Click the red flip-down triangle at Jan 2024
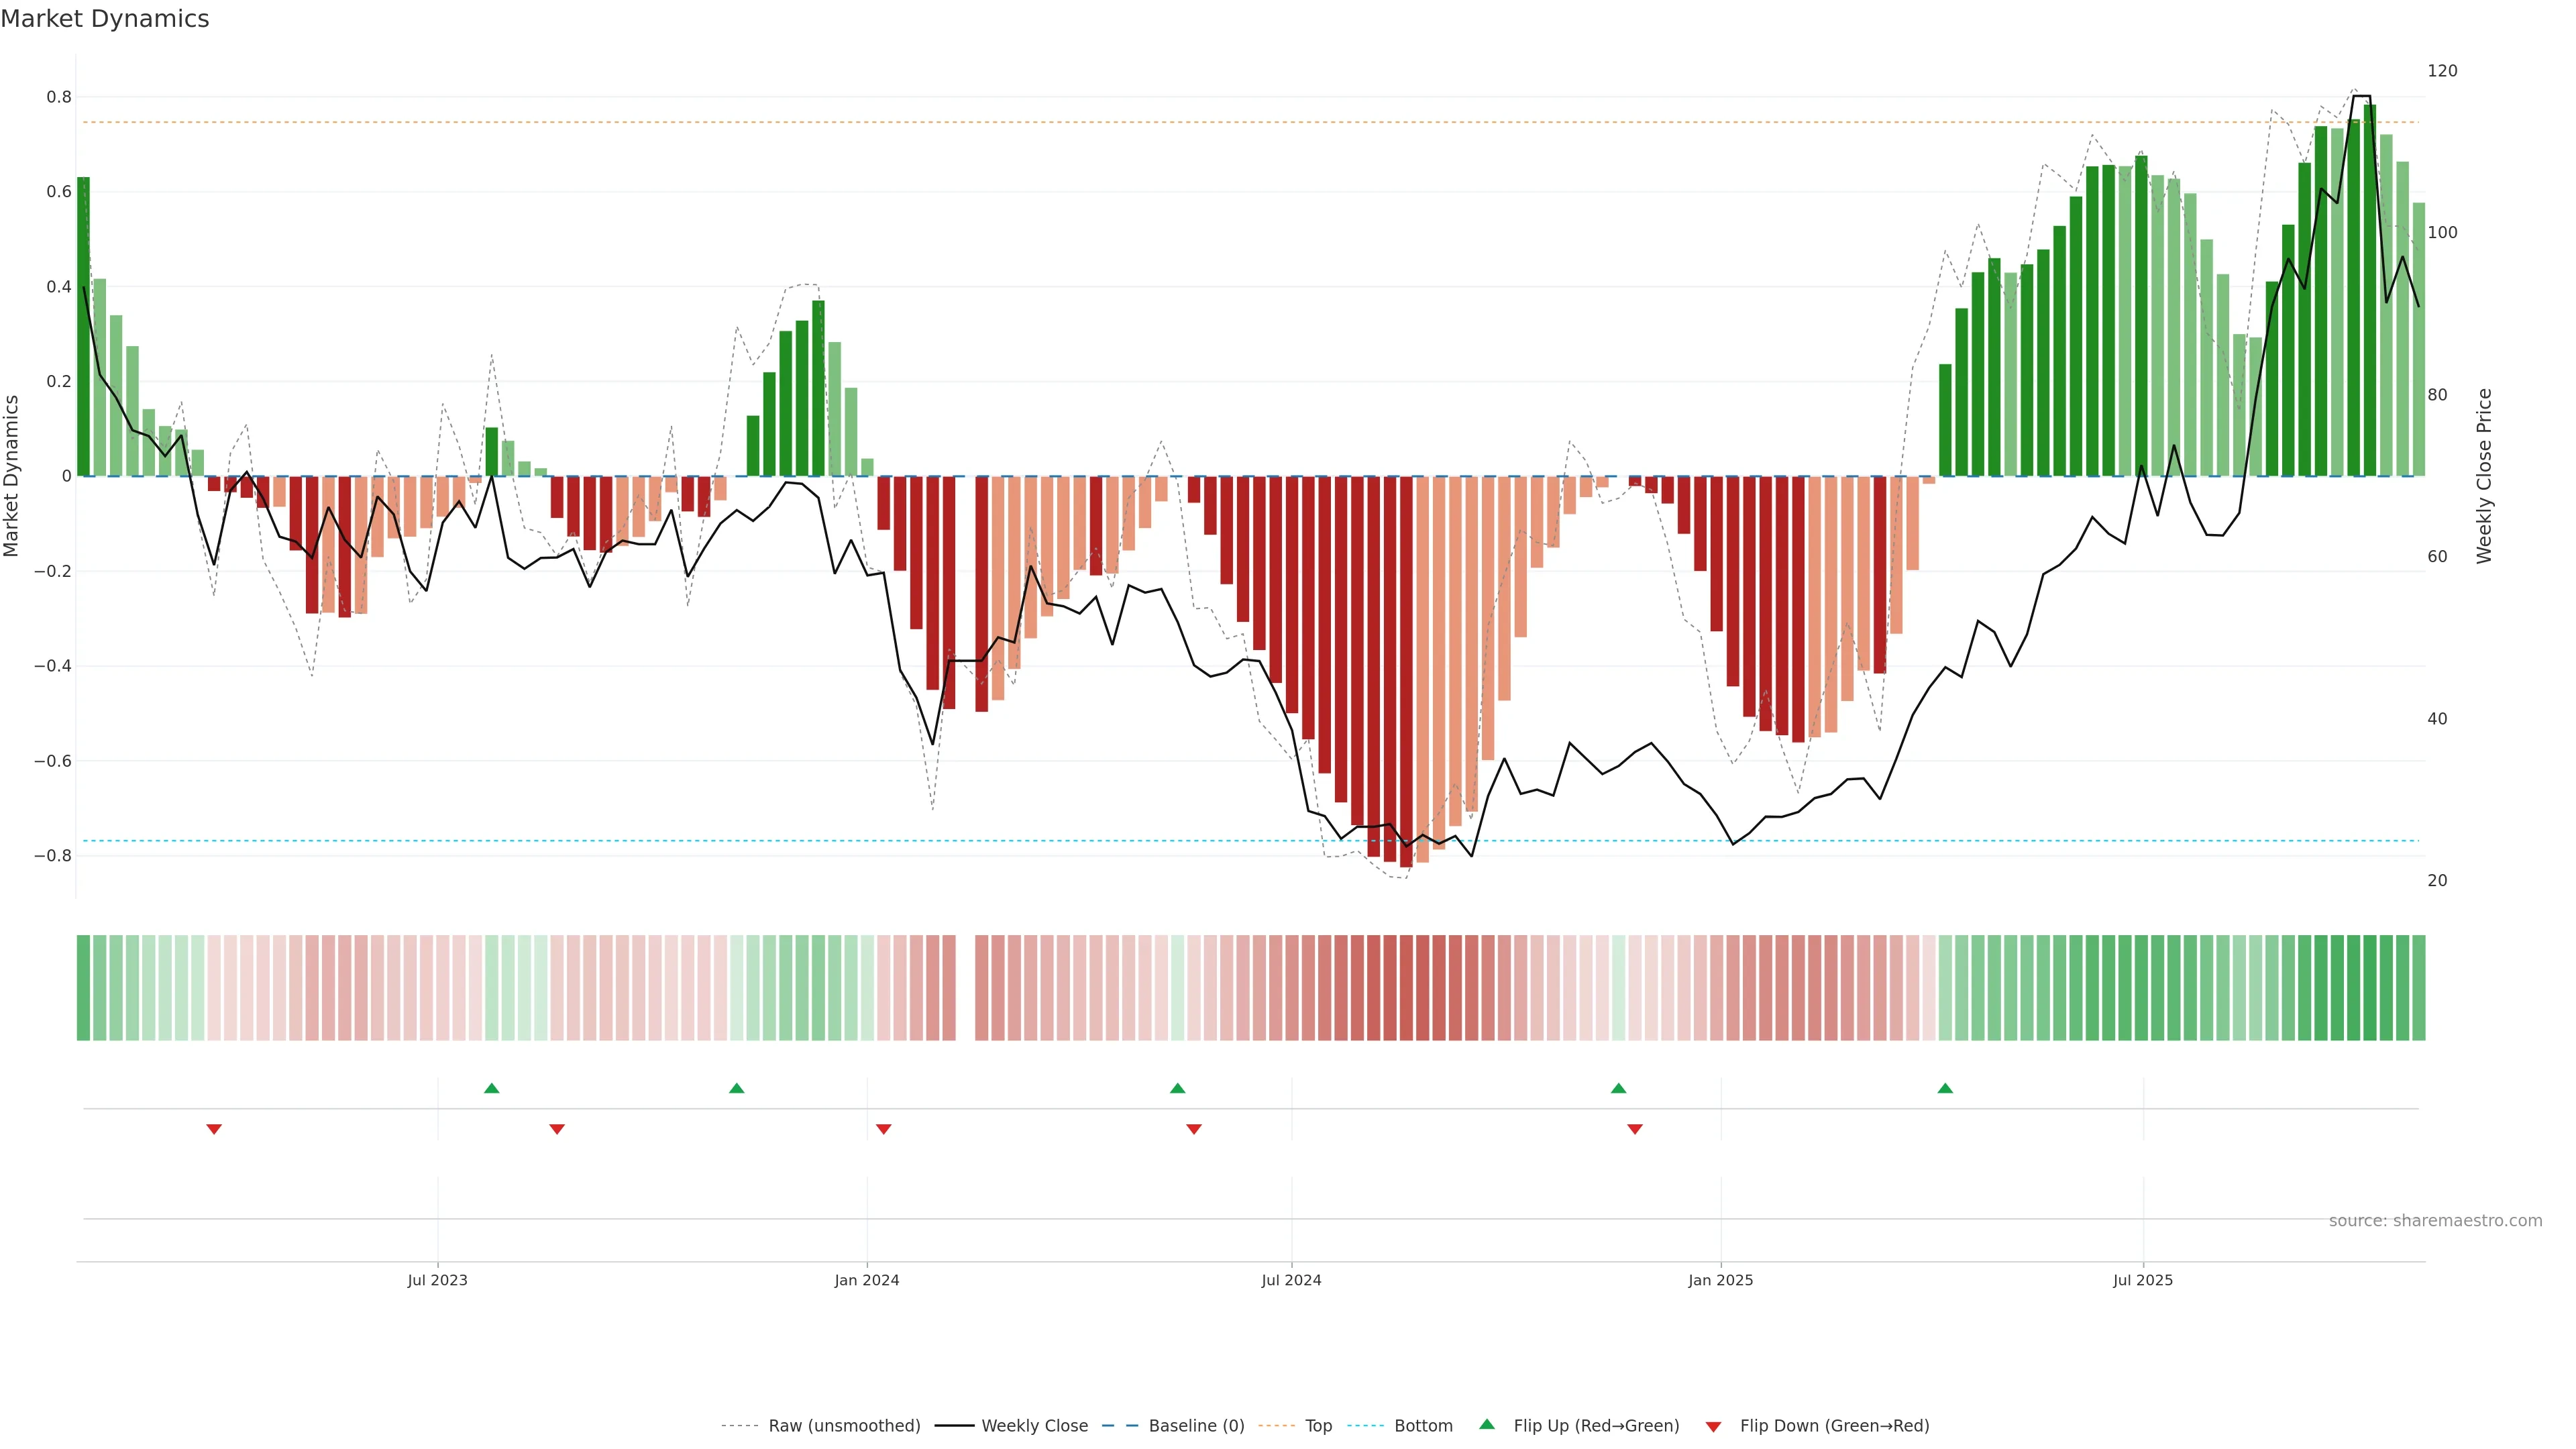Image resolution: width=2576 pixels, height=1449 pixels. 883,1129
